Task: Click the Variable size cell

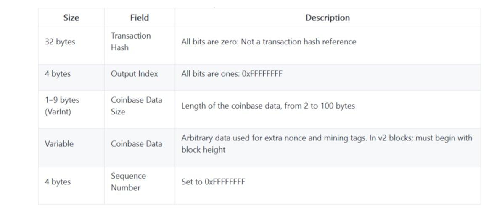Action: point(59,144)
